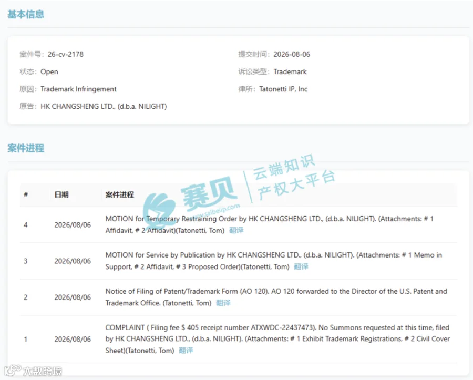Click the 基本信息 section heading

click(x=26, y=14)
